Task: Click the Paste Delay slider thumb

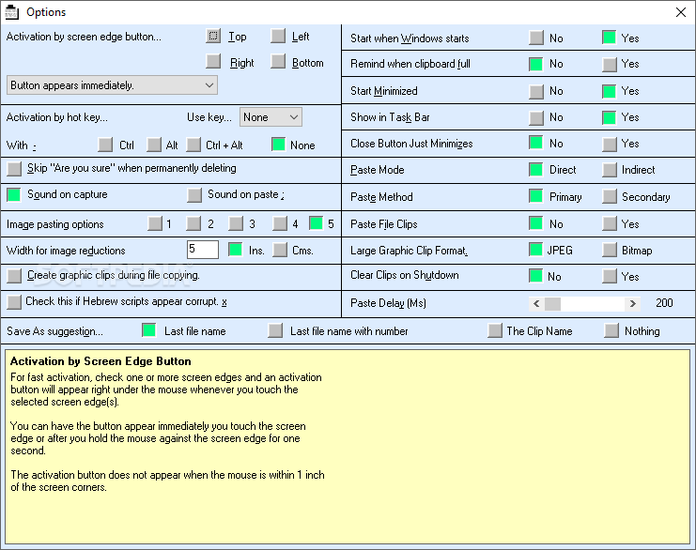Action: (552, 303)
